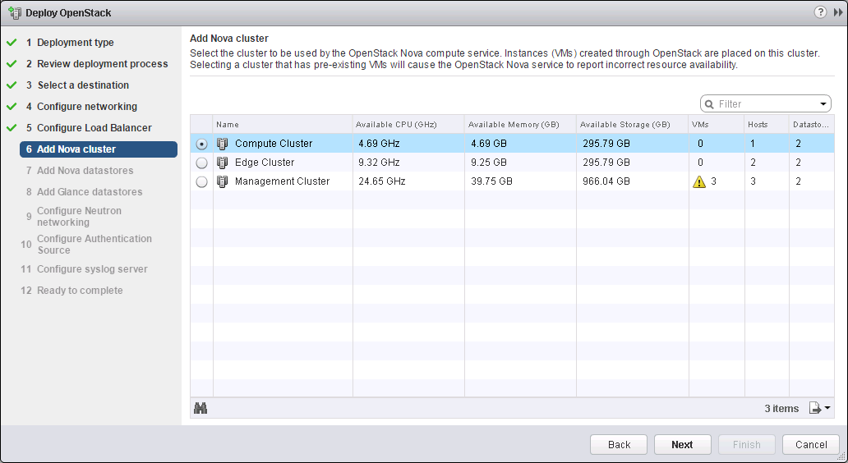Click the Management Cluster icon
848x463 pixels.
pos(222,181)
